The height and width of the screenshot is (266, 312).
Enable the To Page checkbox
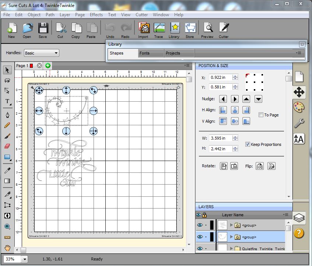261,115
